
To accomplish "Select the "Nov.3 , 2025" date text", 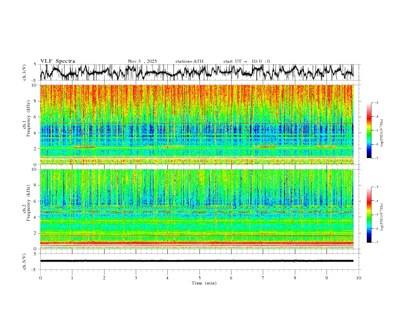I will click(x=142, y=61).
